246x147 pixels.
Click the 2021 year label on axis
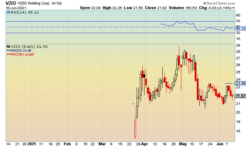point(32,144)
